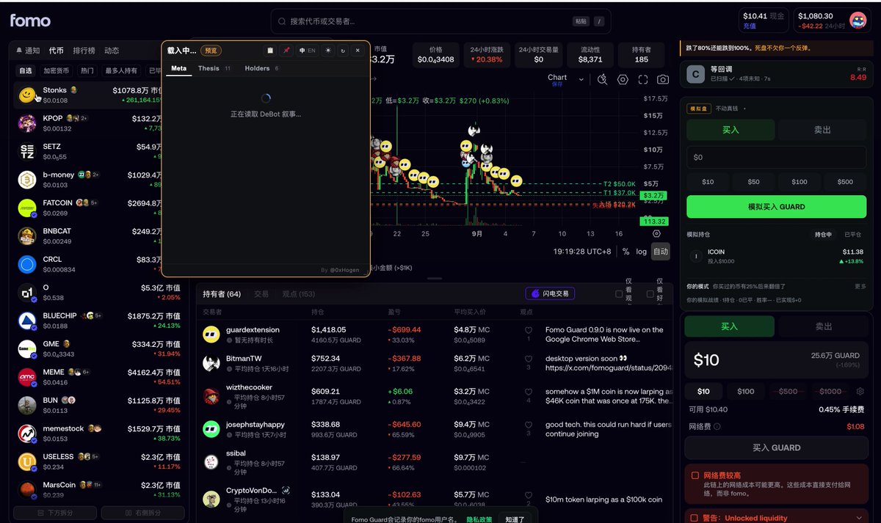Pin the DeBot popup panel
Viewport: 881px width, 523px height.
click(x=286, y=51)
